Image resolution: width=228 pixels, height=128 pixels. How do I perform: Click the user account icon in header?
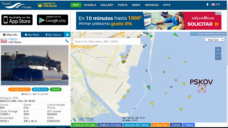point(207,5)
